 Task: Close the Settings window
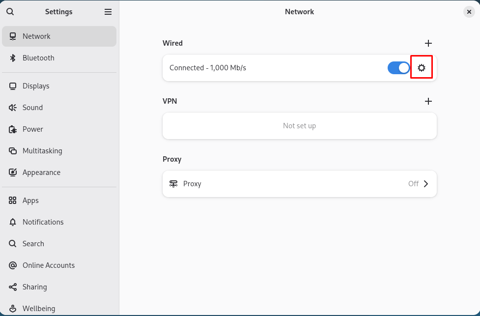click(x=469, y=12)
